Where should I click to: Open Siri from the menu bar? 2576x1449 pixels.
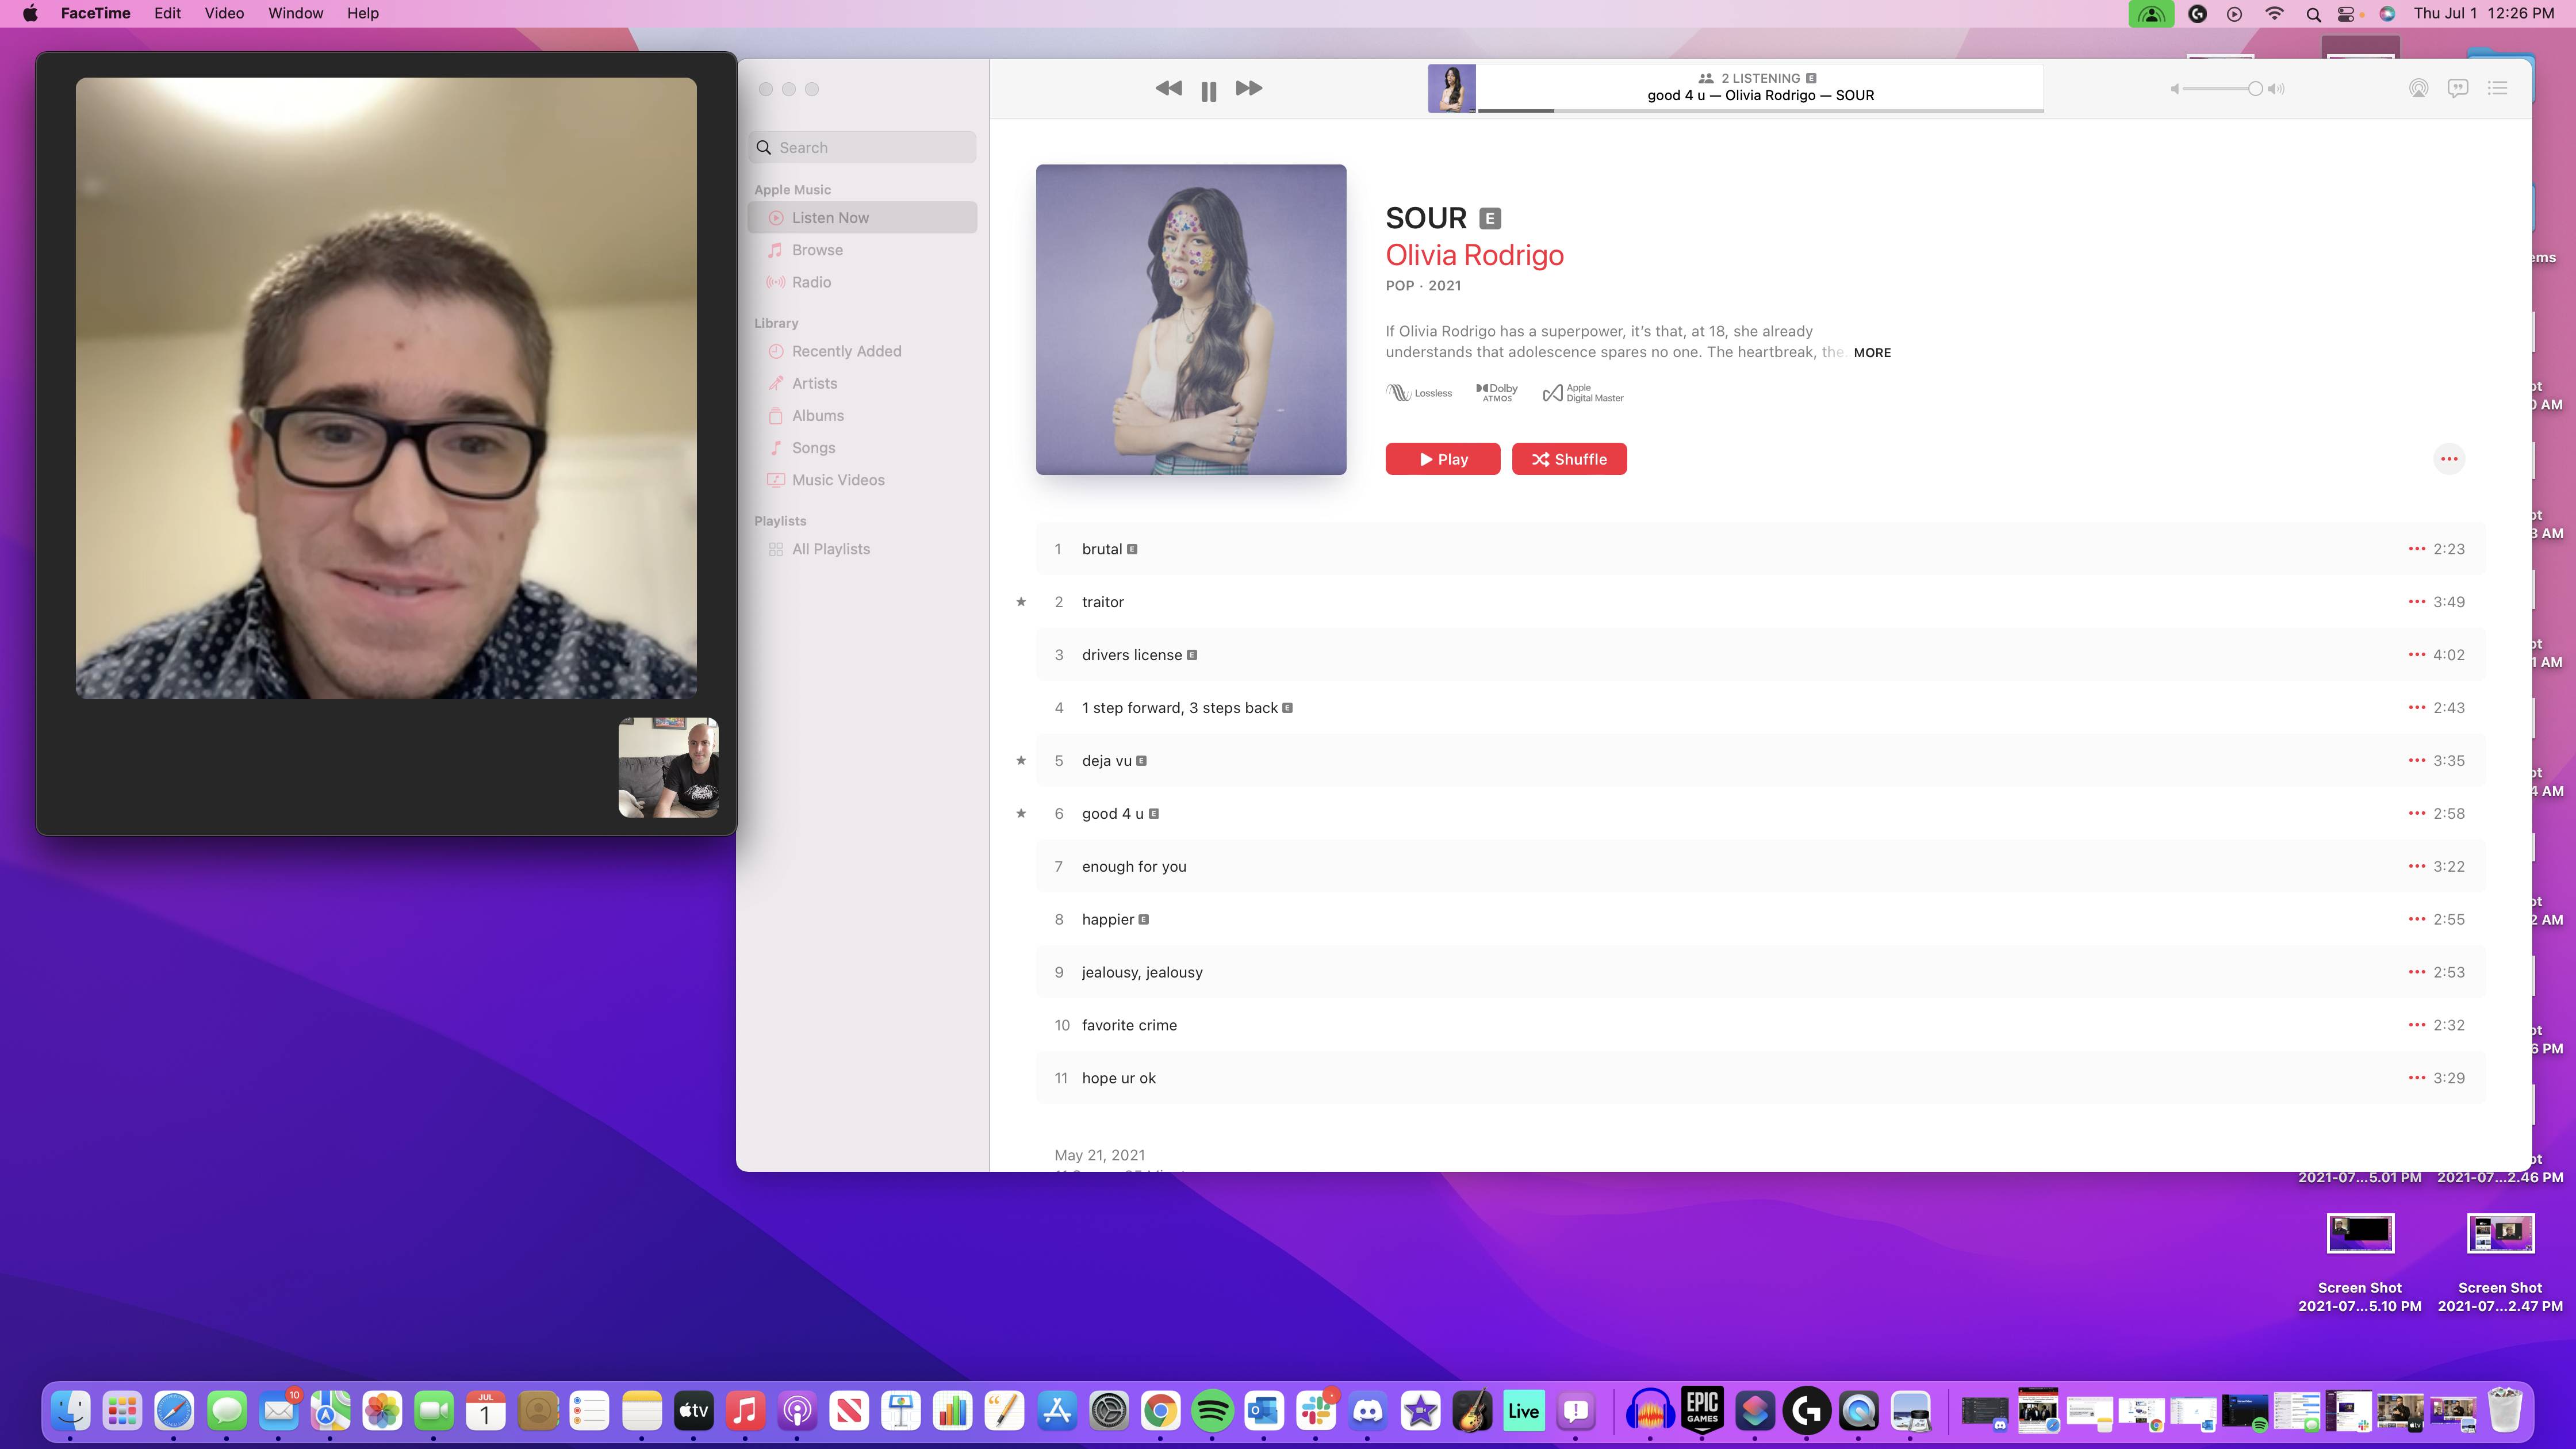(2387, 14)
